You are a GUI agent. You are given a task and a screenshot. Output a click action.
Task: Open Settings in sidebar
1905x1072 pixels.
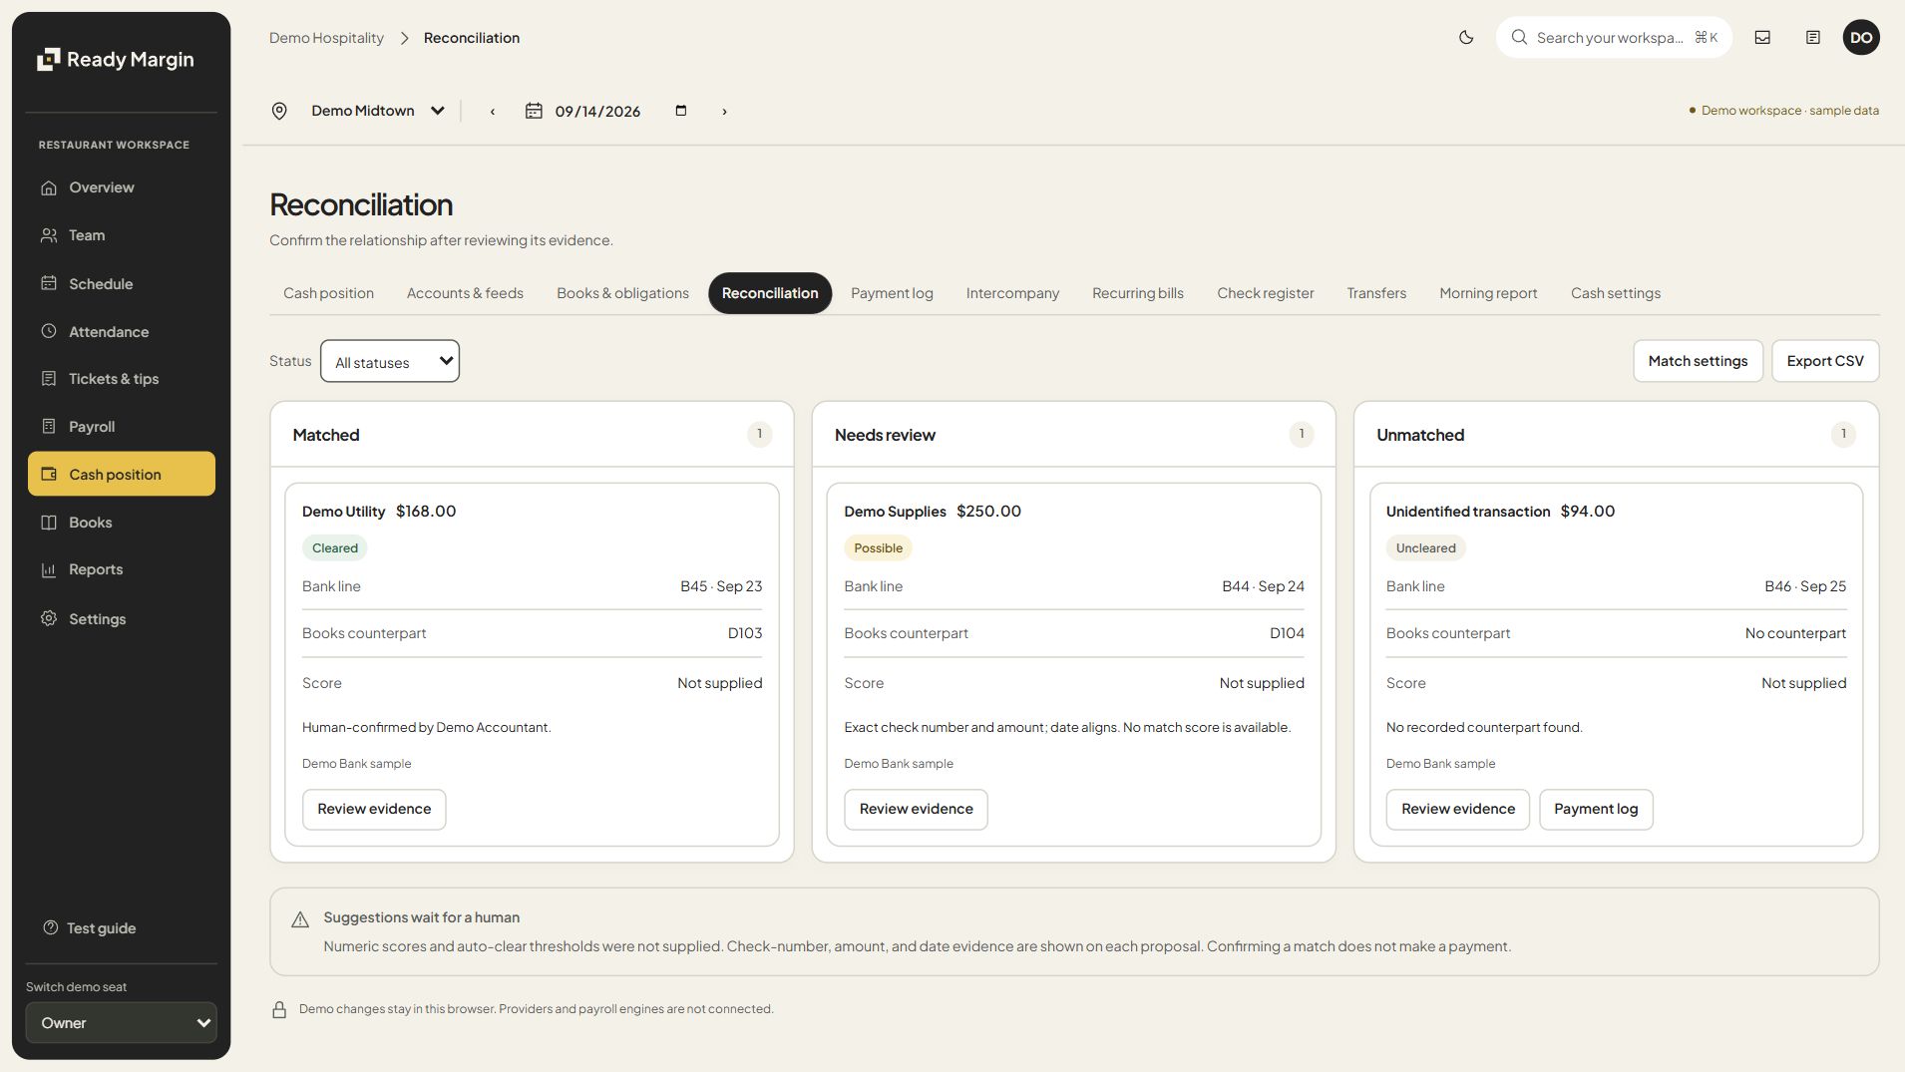click(122, 619)
